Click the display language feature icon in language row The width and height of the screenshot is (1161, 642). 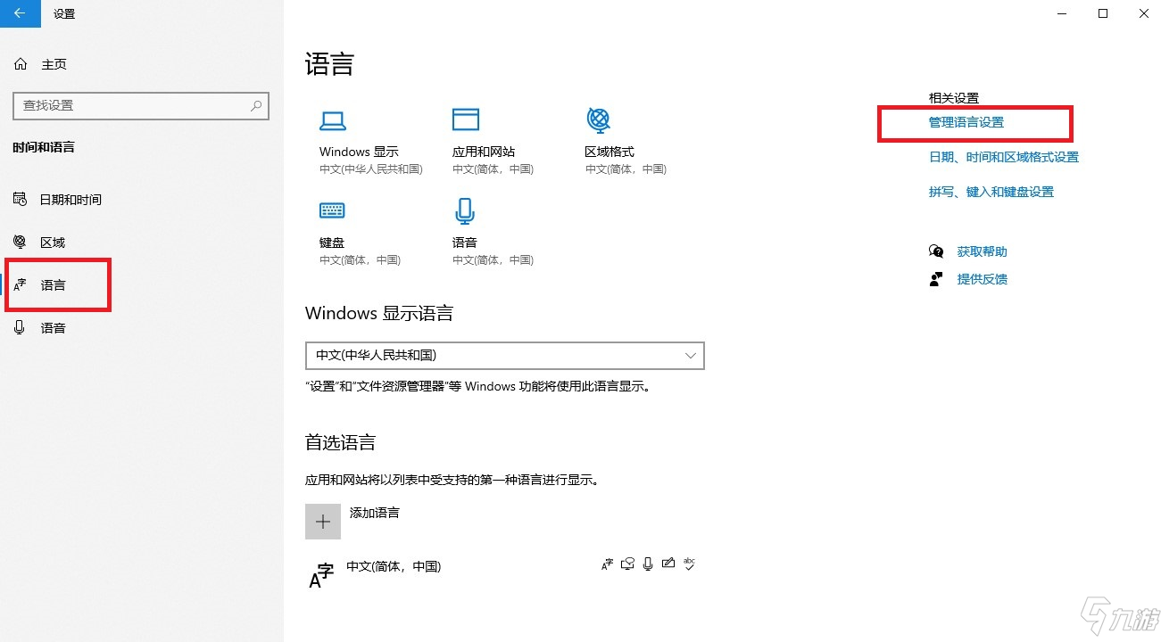pos(608,564)
